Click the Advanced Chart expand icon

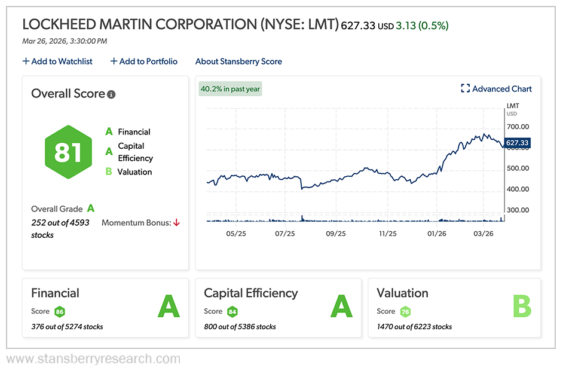[x=466, y=88]
